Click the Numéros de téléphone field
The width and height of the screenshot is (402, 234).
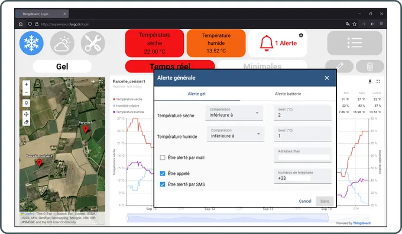coord(303,176)
